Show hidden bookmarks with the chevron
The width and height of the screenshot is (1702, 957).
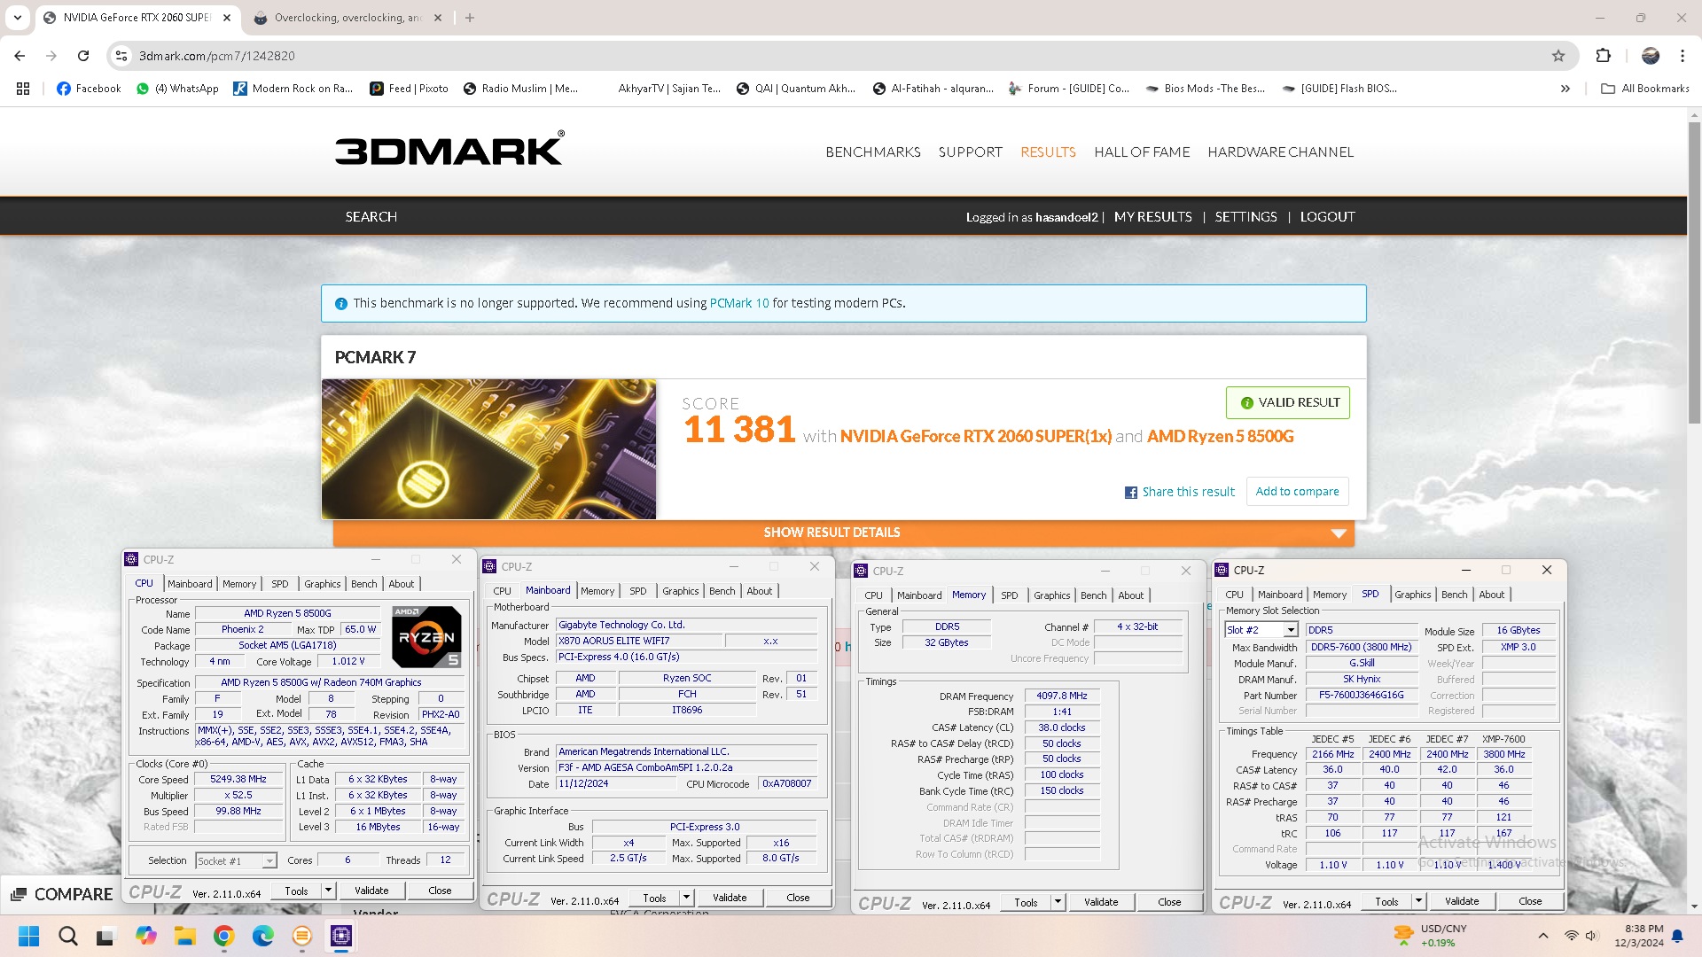pyautogui.click(x=1565, y=89)
